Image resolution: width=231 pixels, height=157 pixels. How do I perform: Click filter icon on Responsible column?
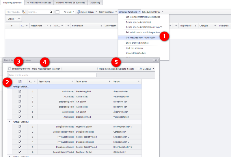195,26
